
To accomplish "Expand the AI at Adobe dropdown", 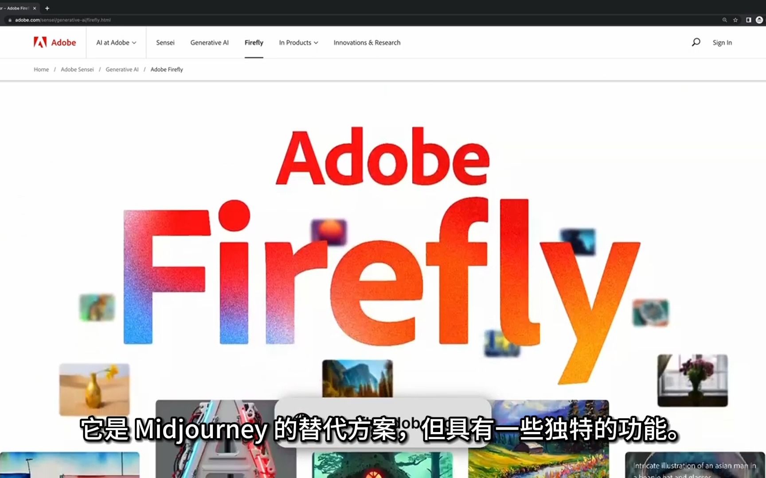I will 116,42.
